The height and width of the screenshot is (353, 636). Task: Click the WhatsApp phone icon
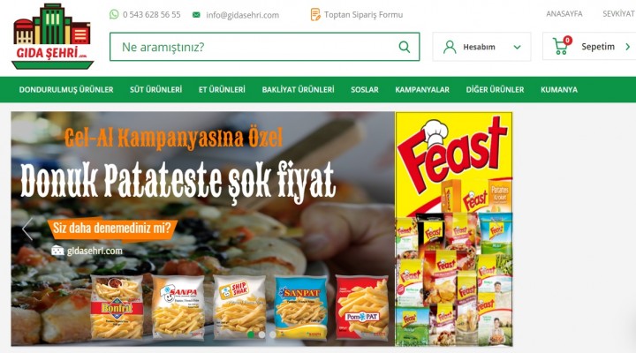pyautogui.click(x=114, y=14)
